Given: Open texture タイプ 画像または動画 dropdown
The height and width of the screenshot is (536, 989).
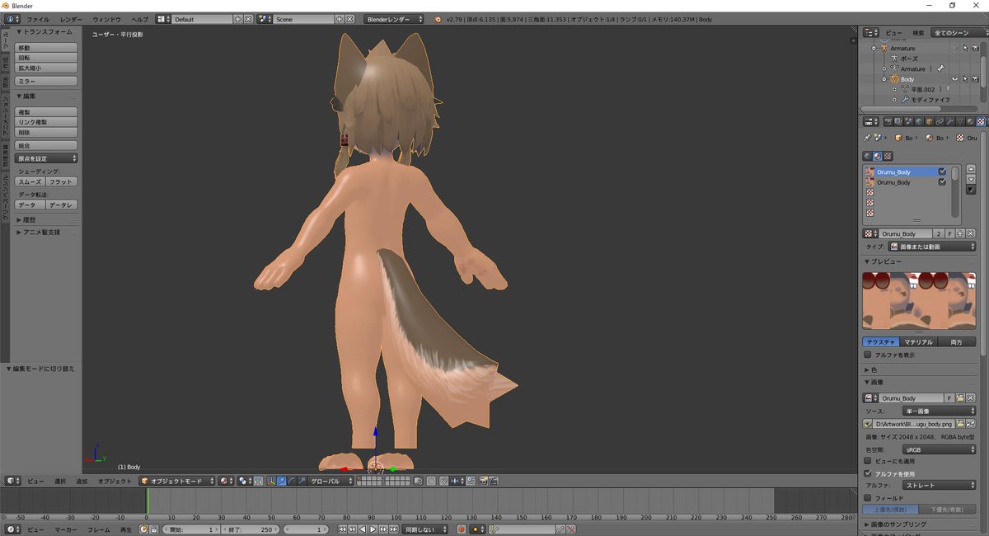Looking at the screenshot, I should 932,247.
